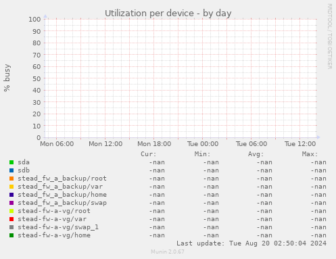Image resolution: width=336 pixels, height=259 pixels.
Task: Click the Tue 12:00 time label
Action: point(300,144)
